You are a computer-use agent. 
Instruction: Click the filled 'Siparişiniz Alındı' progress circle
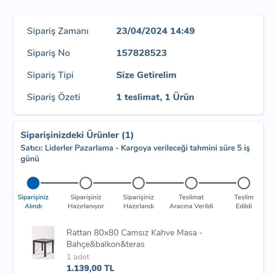pyautogui.click(x=33, y=183)
